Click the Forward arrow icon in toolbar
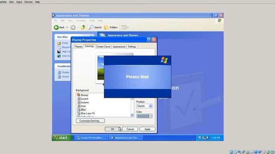This screenshot has width=275, height=154. 73,27
